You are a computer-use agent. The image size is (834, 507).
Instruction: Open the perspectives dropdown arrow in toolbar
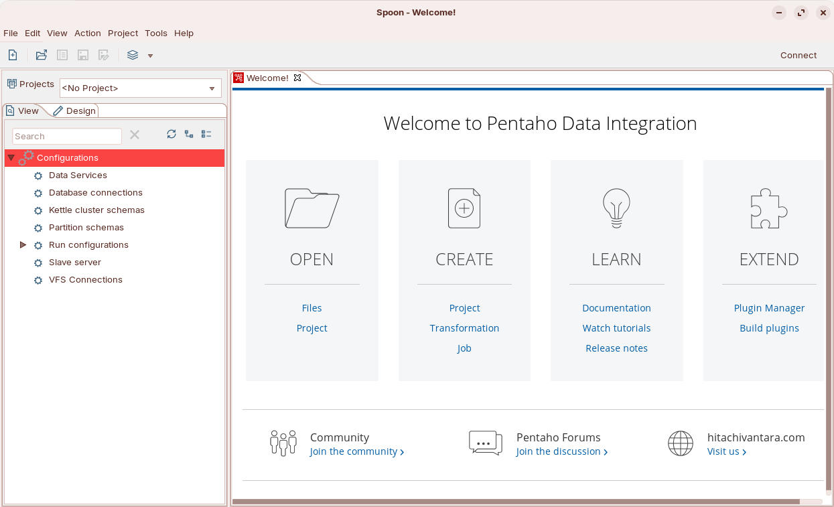click(151, 56)
